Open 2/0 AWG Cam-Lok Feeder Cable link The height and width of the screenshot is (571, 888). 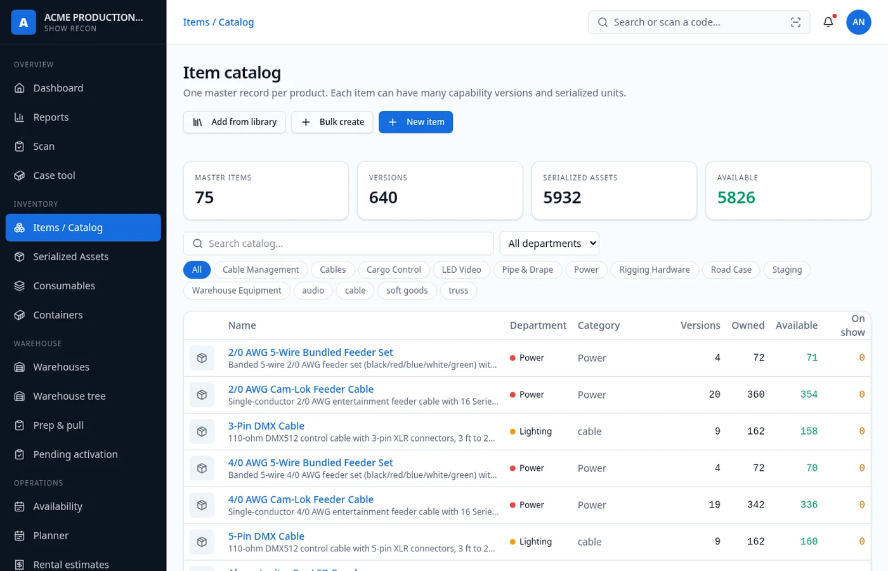coord(301,389)
